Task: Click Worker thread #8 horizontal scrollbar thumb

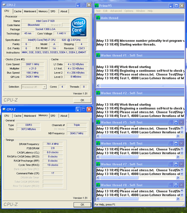Action: point(119,199)
